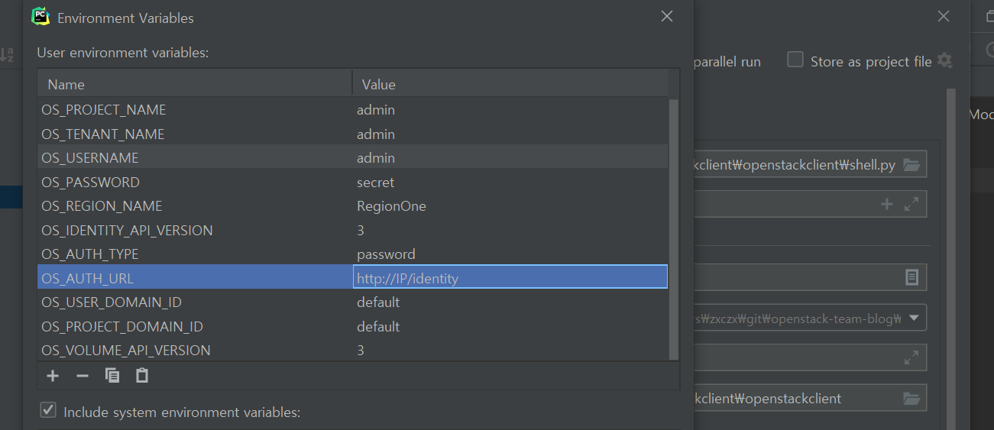This screenshot has width=994, height=430.
Task: Close the Environment Variables dialog
Action: [x=667, y=16]
